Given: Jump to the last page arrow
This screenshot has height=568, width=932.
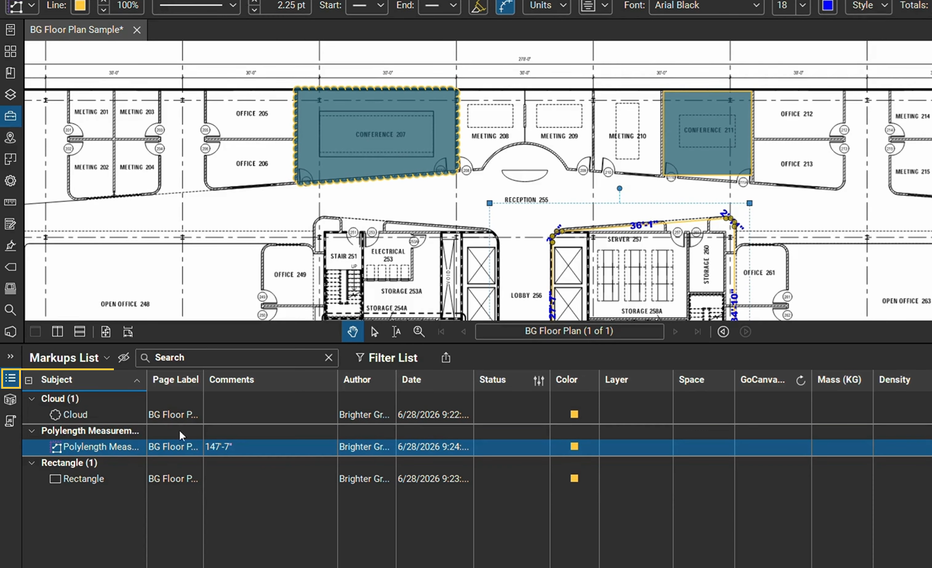Looking at the screenshot, I should [x=697, y=331].
